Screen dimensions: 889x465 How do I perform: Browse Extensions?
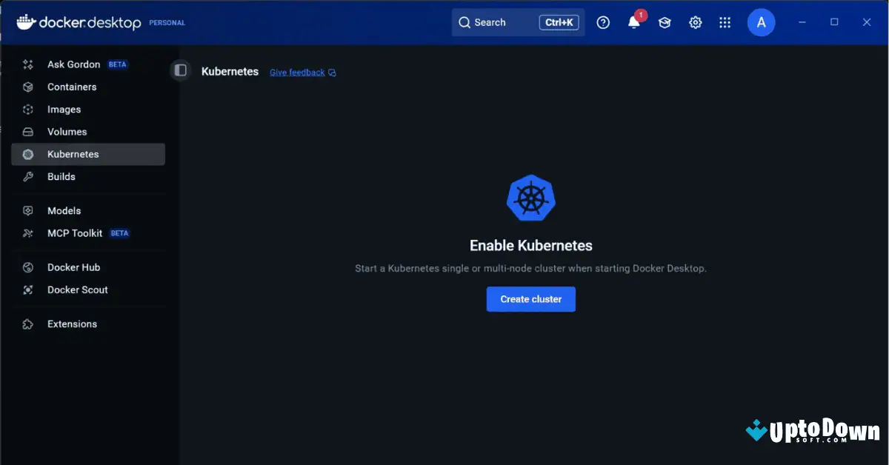pos(72,324)
